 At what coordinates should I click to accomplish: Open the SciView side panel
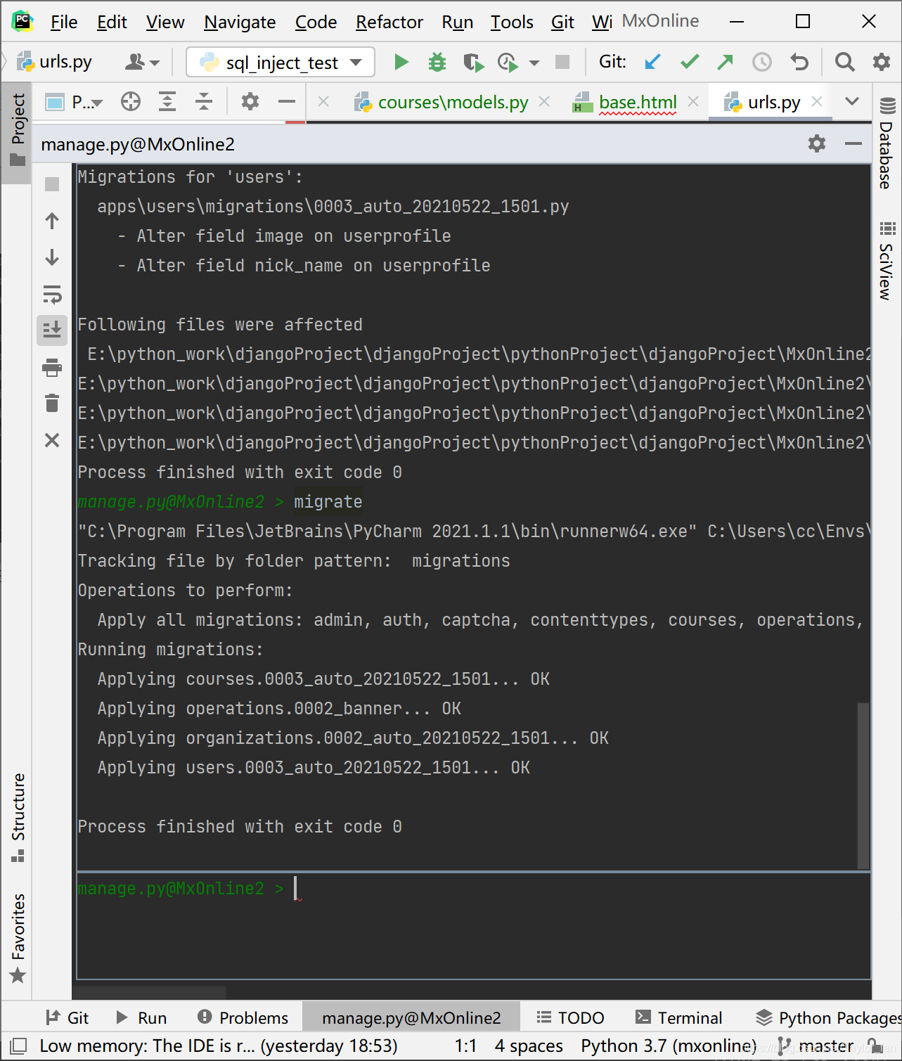tap(887, 261)
